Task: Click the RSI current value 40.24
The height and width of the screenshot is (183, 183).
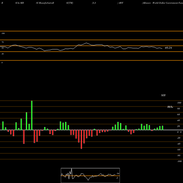Action: tap(168, 48)
